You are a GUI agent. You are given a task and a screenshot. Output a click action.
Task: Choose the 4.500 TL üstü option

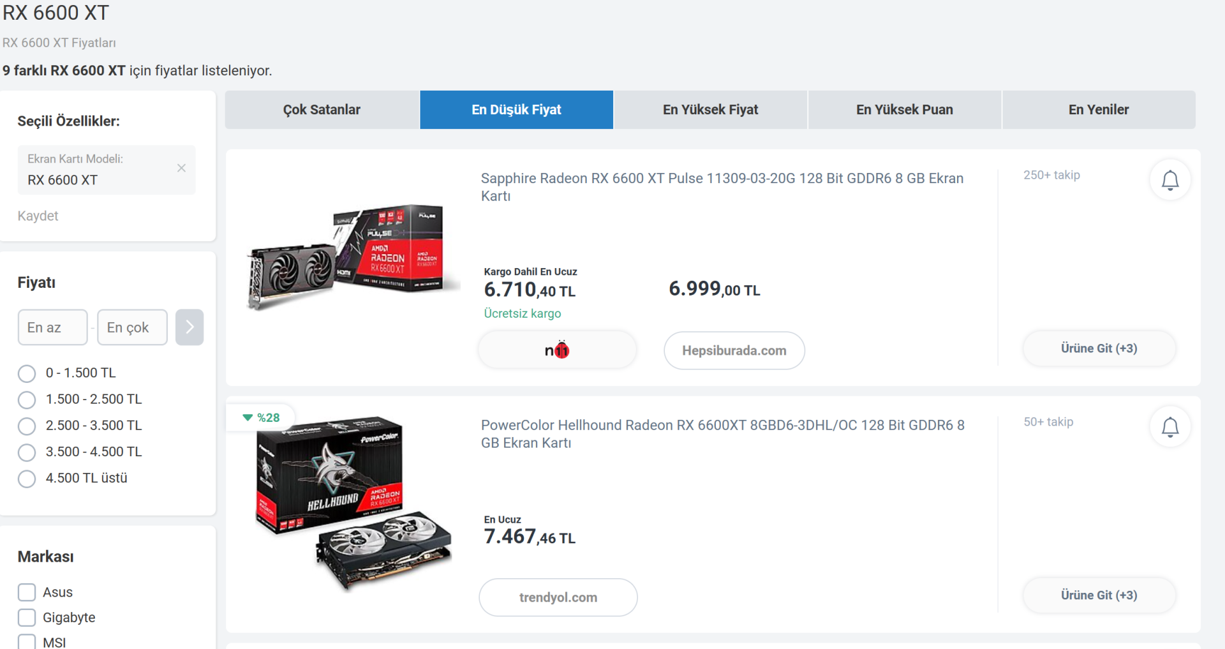(x=27, y=479)
